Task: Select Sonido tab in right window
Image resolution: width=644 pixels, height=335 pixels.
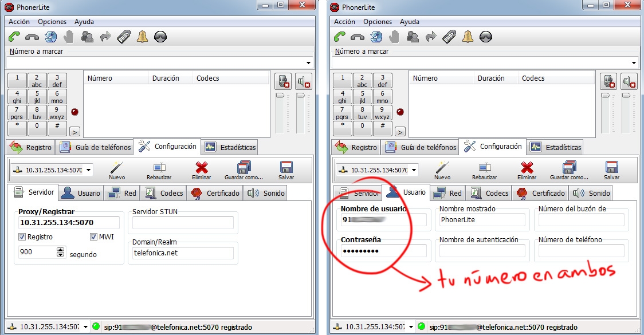Action: [591, 194]
